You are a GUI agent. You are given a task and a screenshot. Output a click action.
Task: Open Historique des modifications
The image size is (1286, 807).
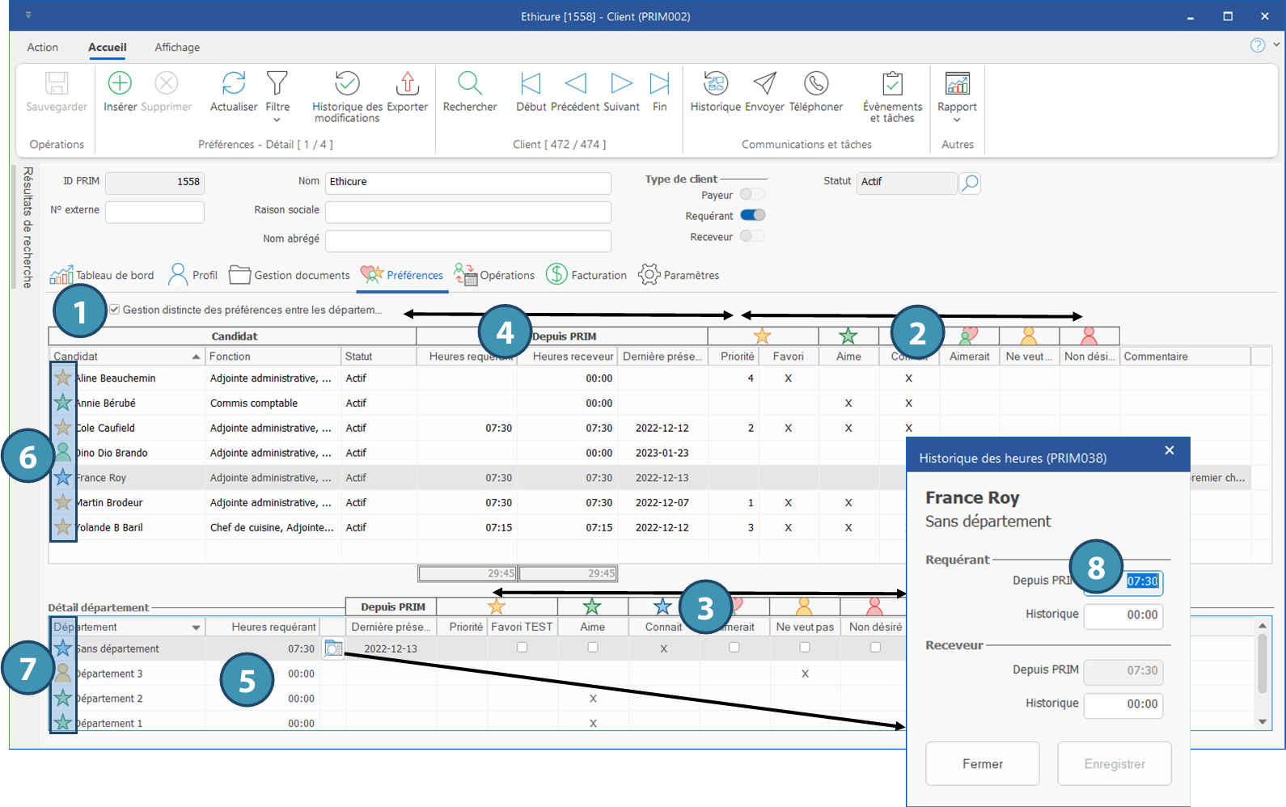[347, 83]
